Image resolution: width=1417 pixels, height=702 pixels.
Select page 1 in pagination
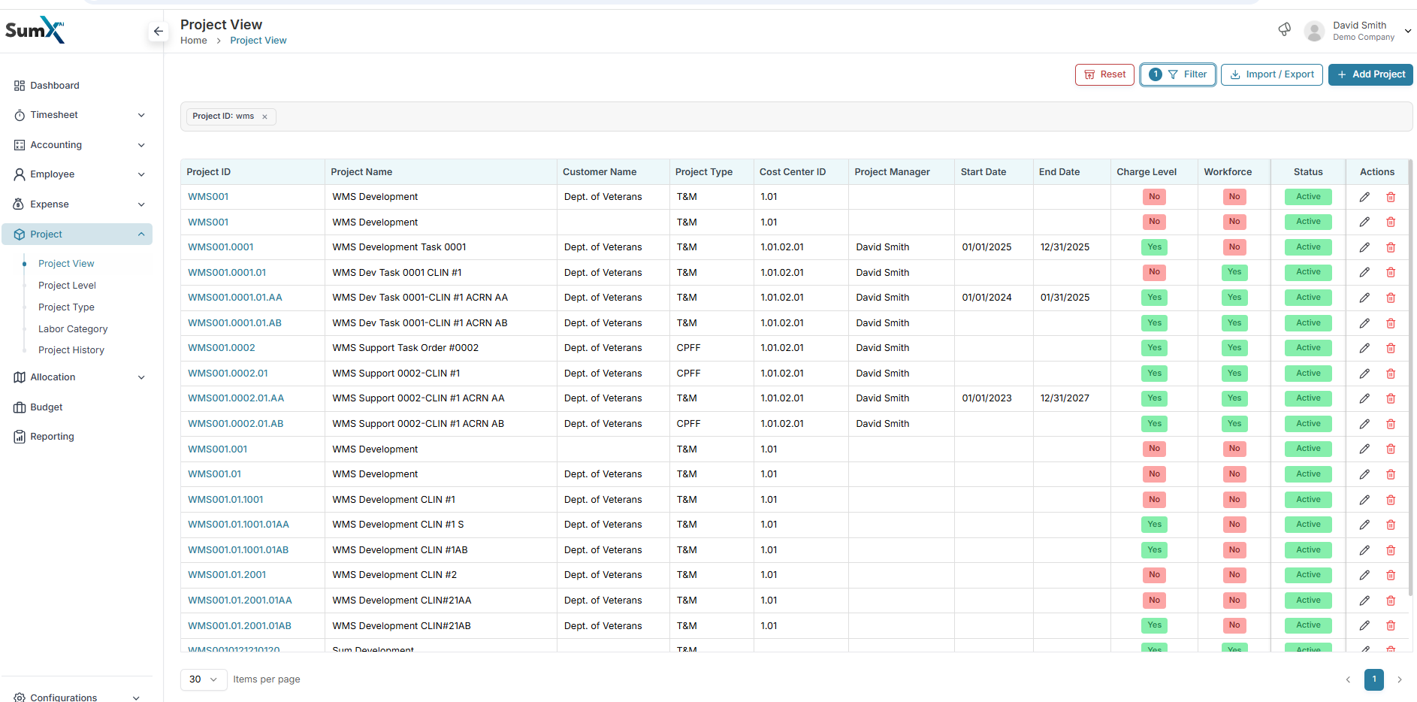[1374, 679]
